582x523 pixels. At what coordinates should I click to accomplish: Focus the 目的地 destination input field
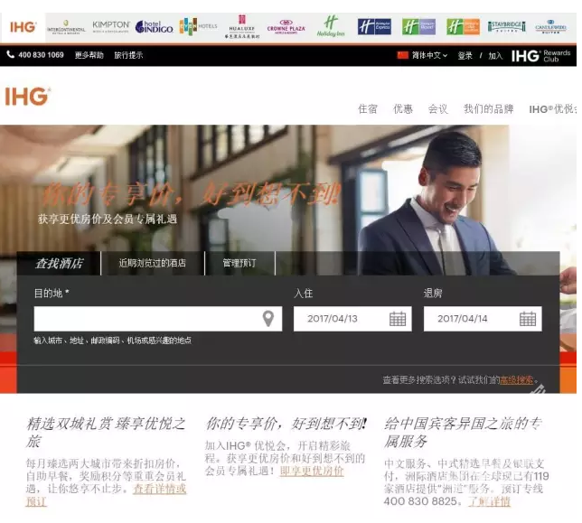[x=158, y=319]
